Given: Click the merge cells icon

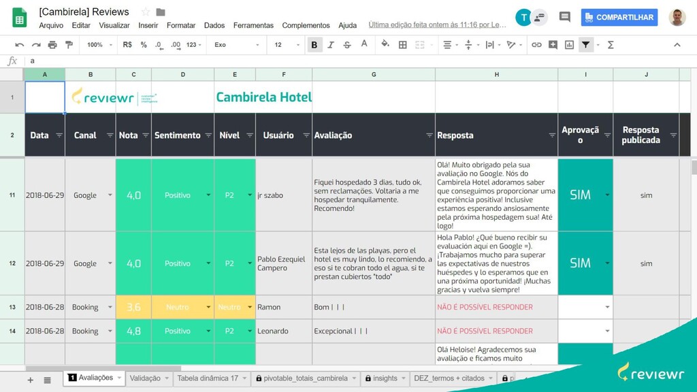Looking at the screenshot, I should [x=419, y=45].
